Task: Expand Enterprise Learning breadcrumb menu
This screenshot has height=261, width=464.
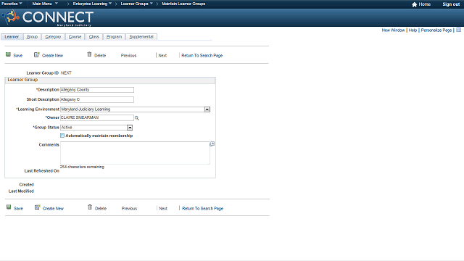Action: [x=92, y=4]
